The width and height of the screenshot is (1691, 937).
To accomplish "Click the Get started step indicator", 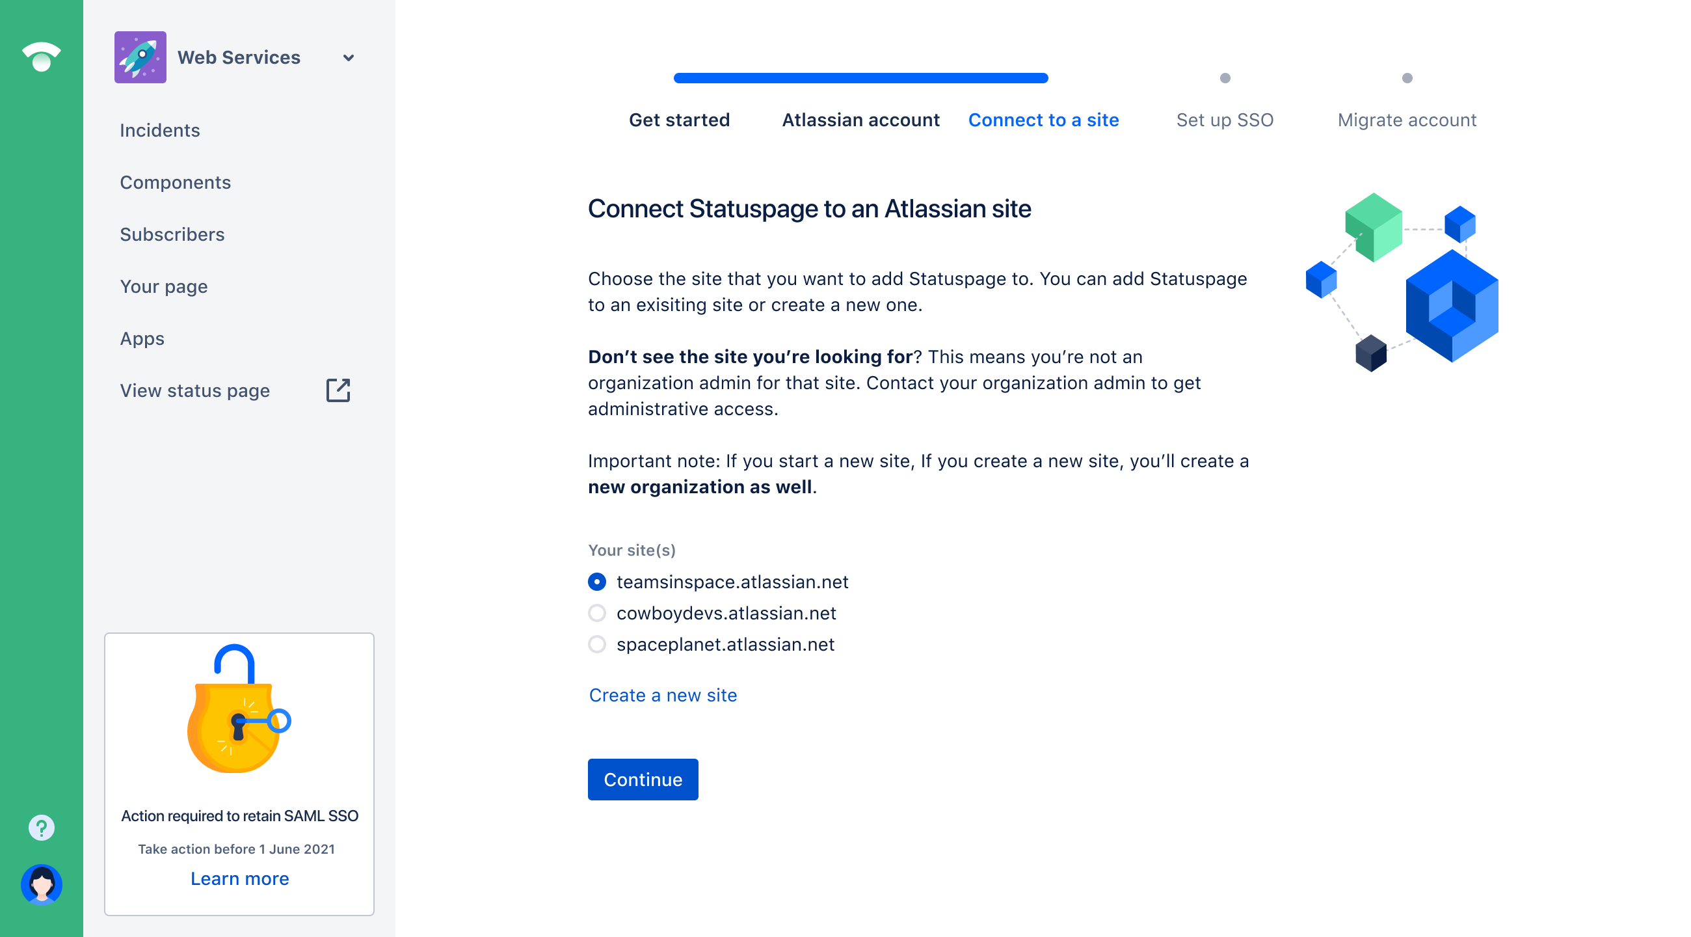I will click(x=679, y=119).
